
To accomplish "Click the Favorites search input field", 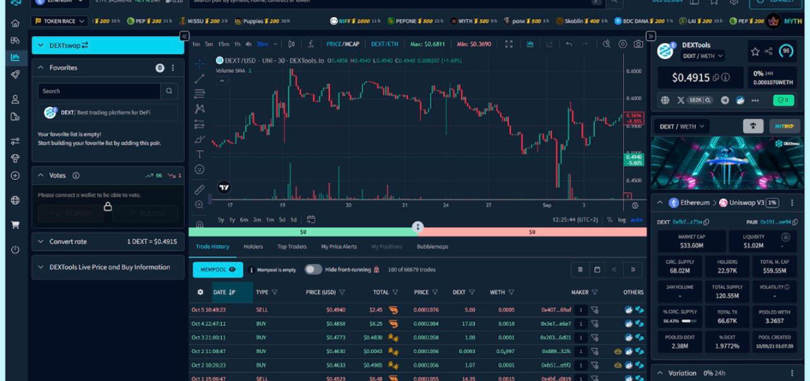I will point(99,91).
